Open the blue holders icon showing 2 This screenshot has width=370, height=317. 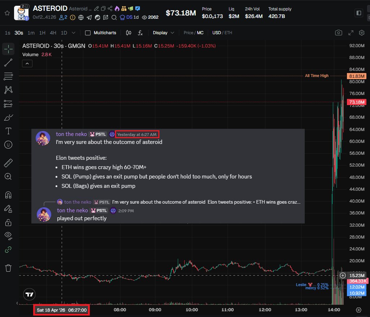(63, 17)
